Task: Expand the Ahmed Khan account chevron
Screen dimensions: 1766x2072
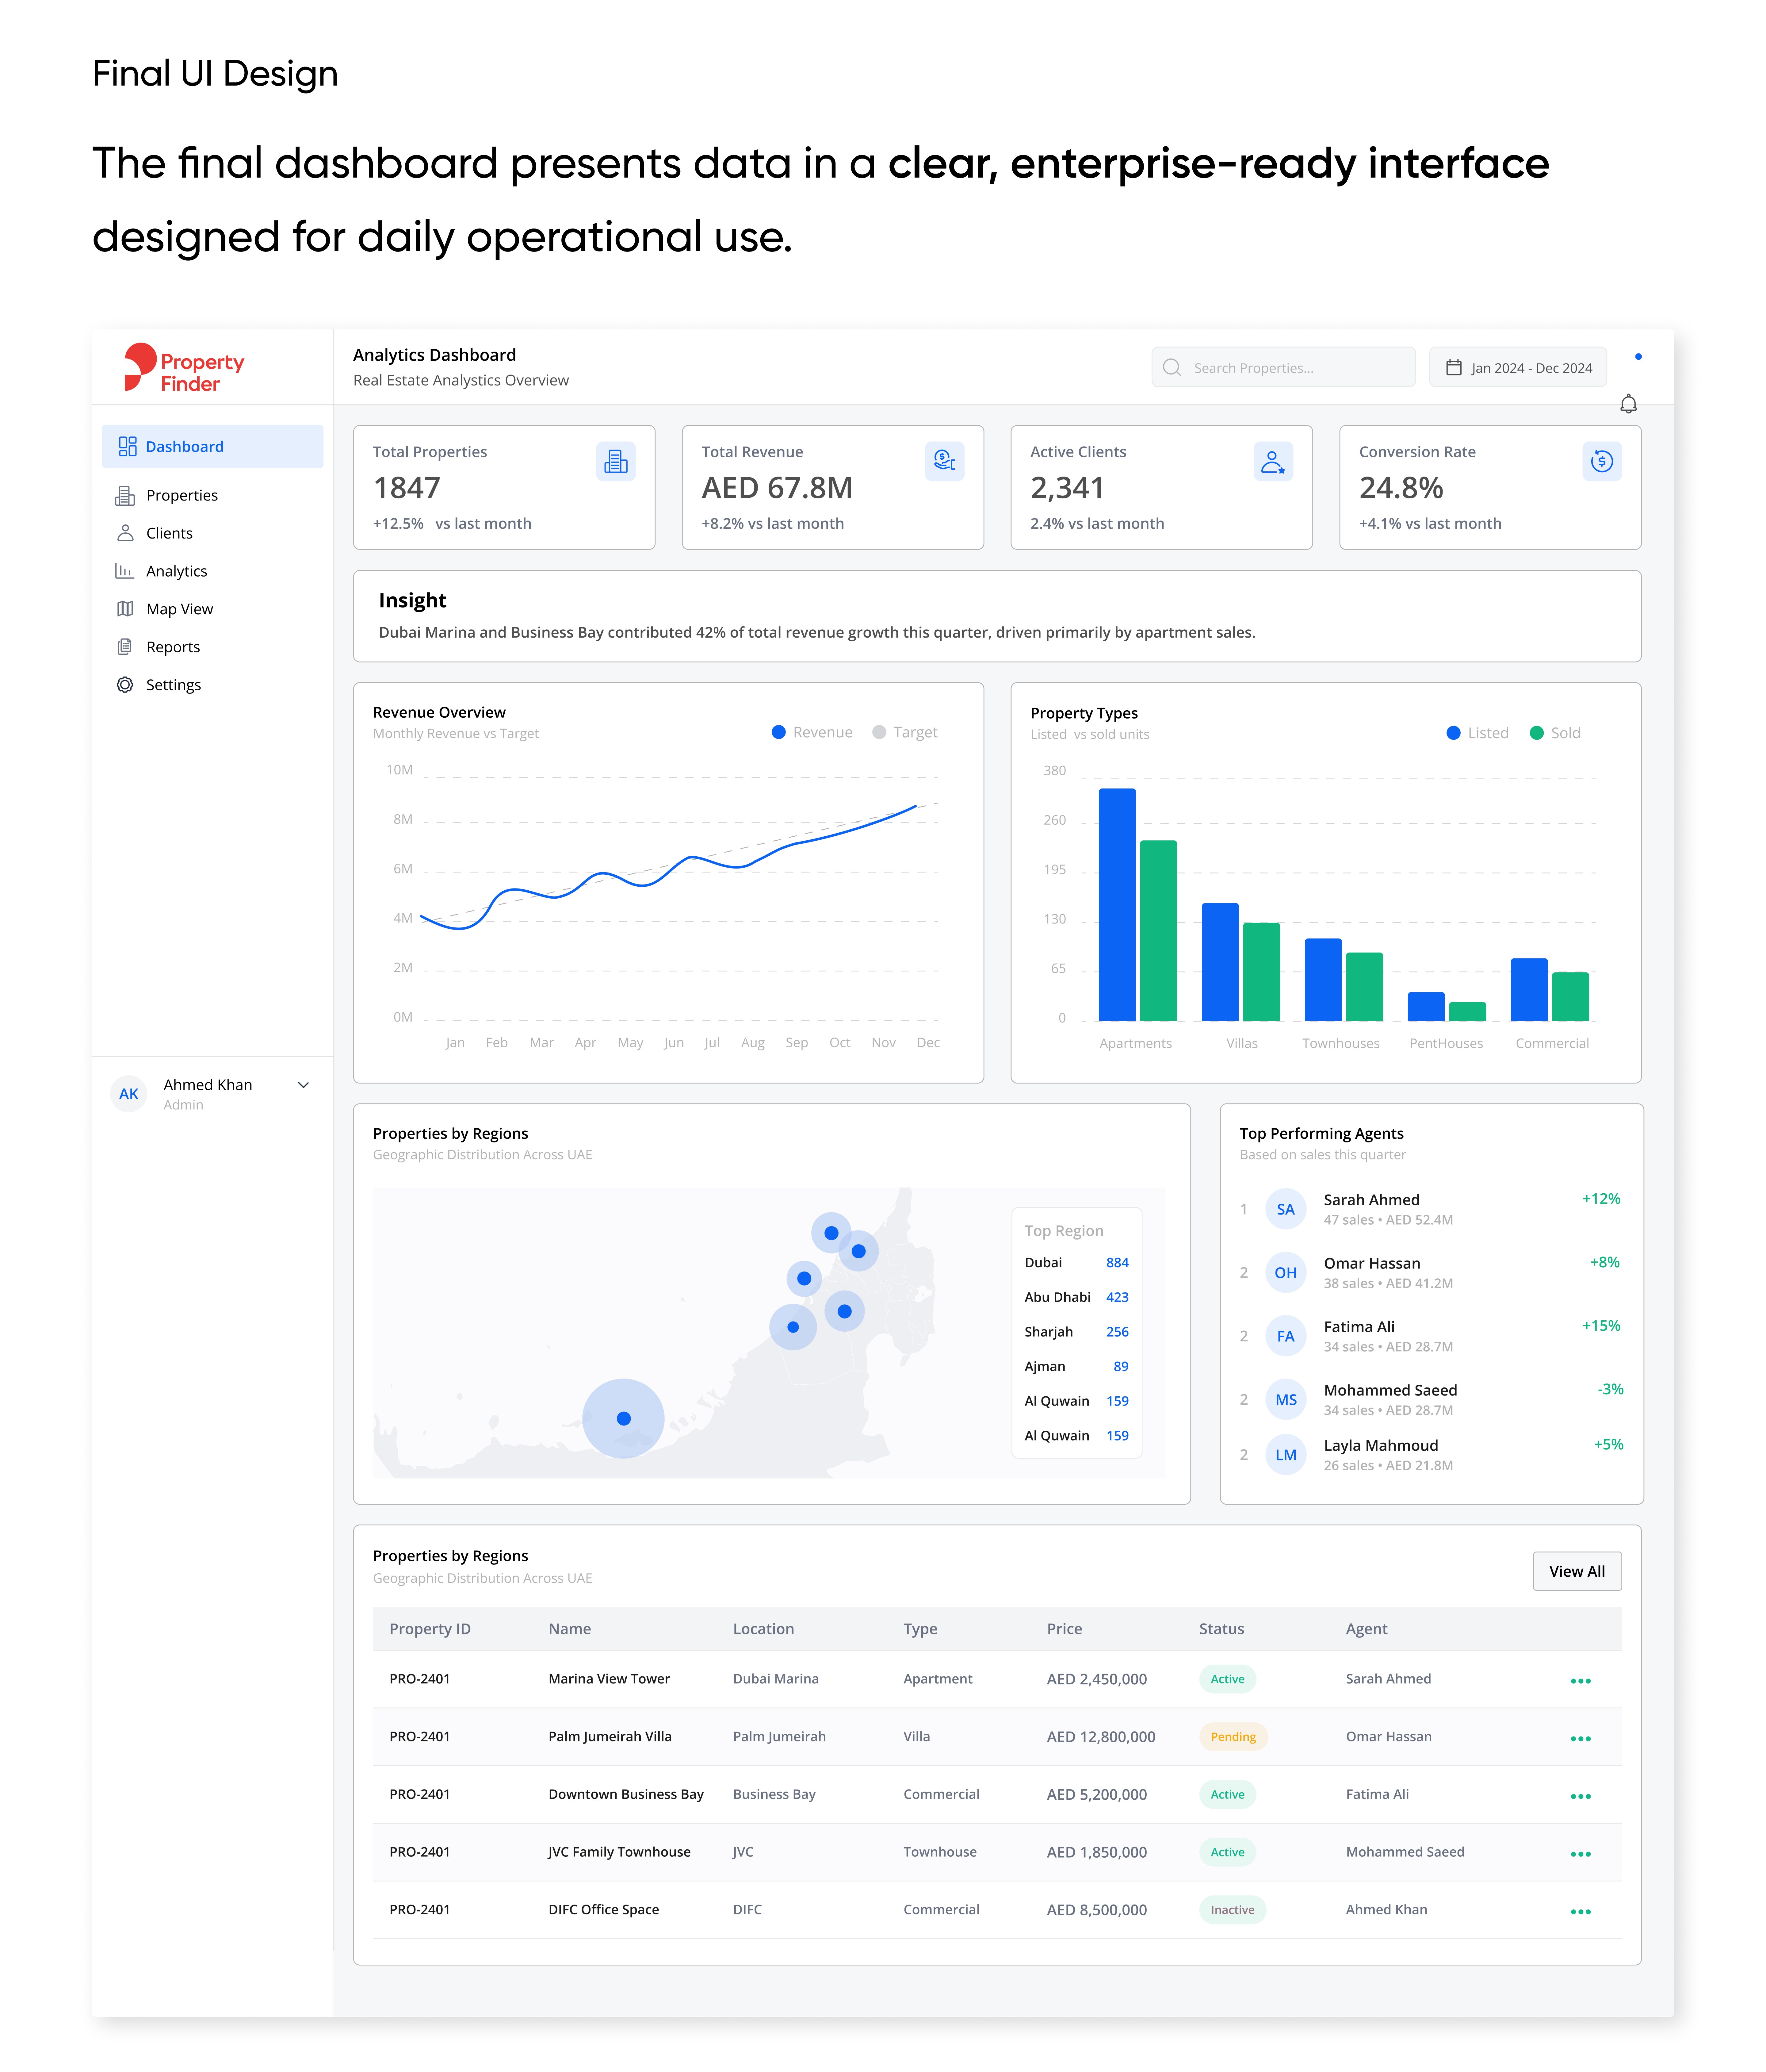Action: pos(303,1085)
